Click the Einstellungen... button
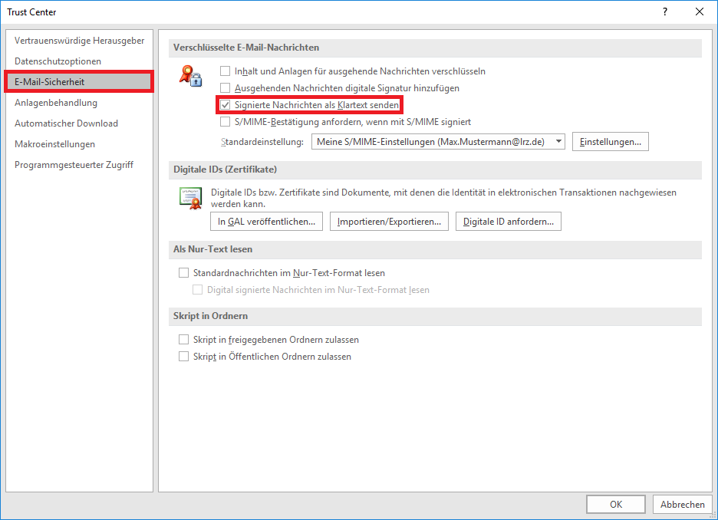This screenshot has height=520, width=718. [611, 142]
